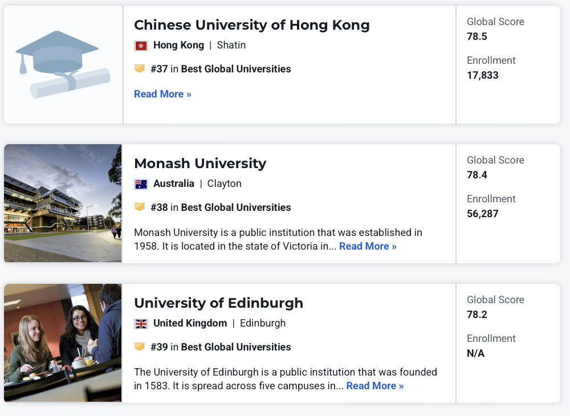The height and width of the screenshot is (416, 570).
Task: Click the Enrollment value 56,287
Action: 483,214
